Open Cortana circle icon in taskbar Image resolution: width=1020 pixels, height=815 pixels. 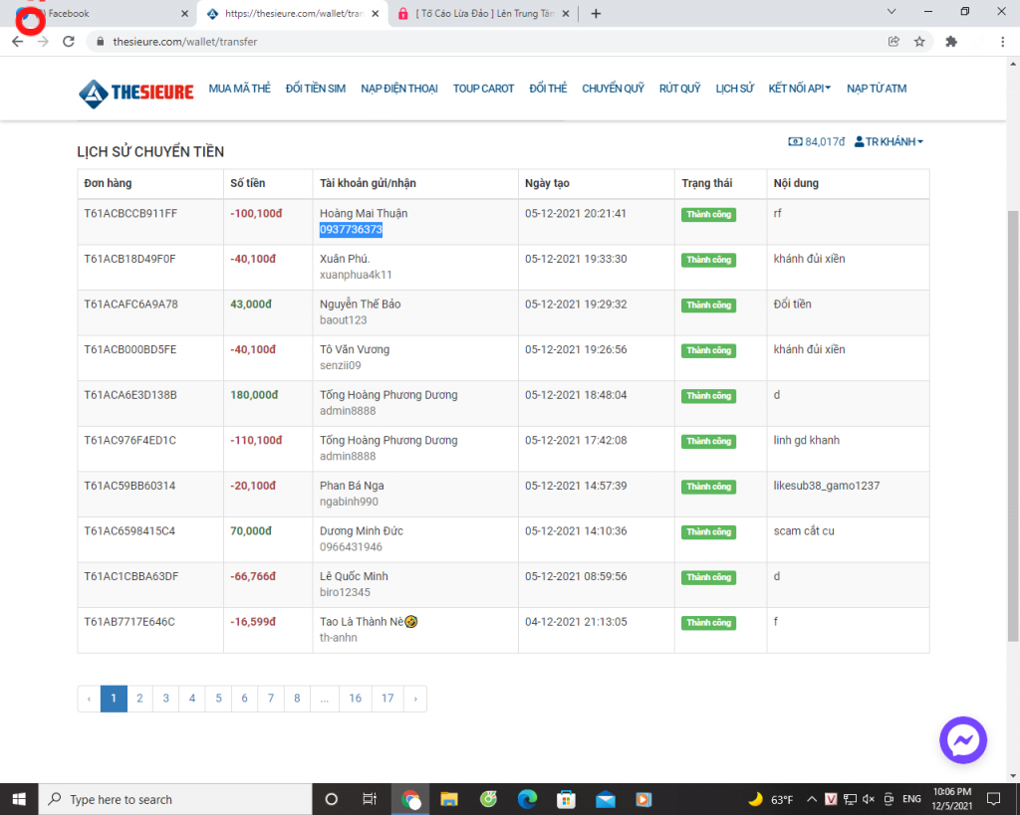331,799
